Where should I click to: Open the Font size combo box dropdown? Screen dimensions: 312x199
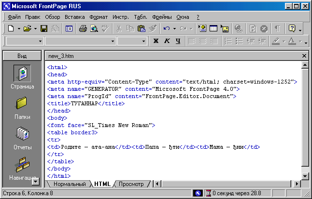click(143, 42)
